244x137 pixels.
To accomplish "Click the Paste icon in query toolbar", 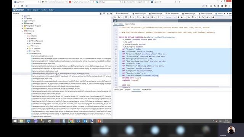I will (144, 17).
